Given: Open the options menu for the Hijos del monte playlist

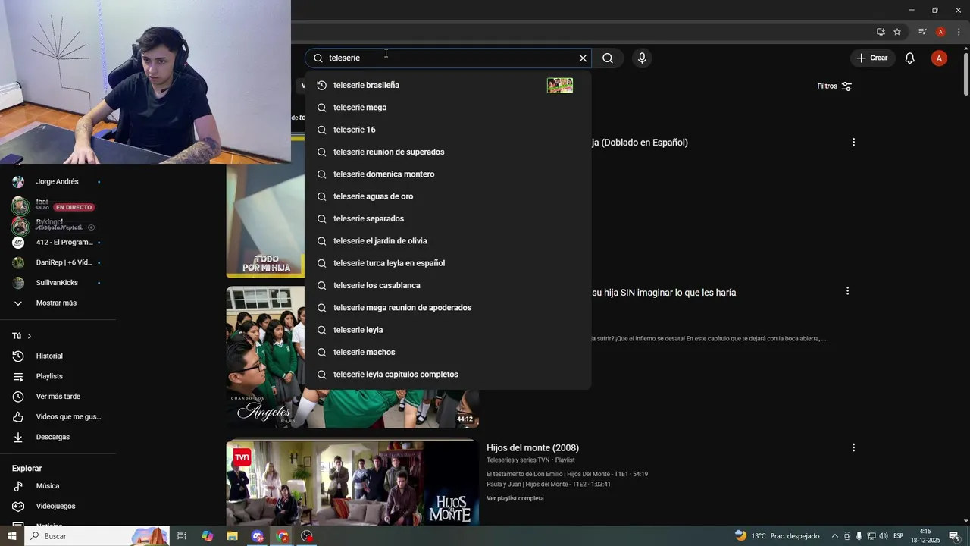Looking at the screenshot, I should 853,448.
